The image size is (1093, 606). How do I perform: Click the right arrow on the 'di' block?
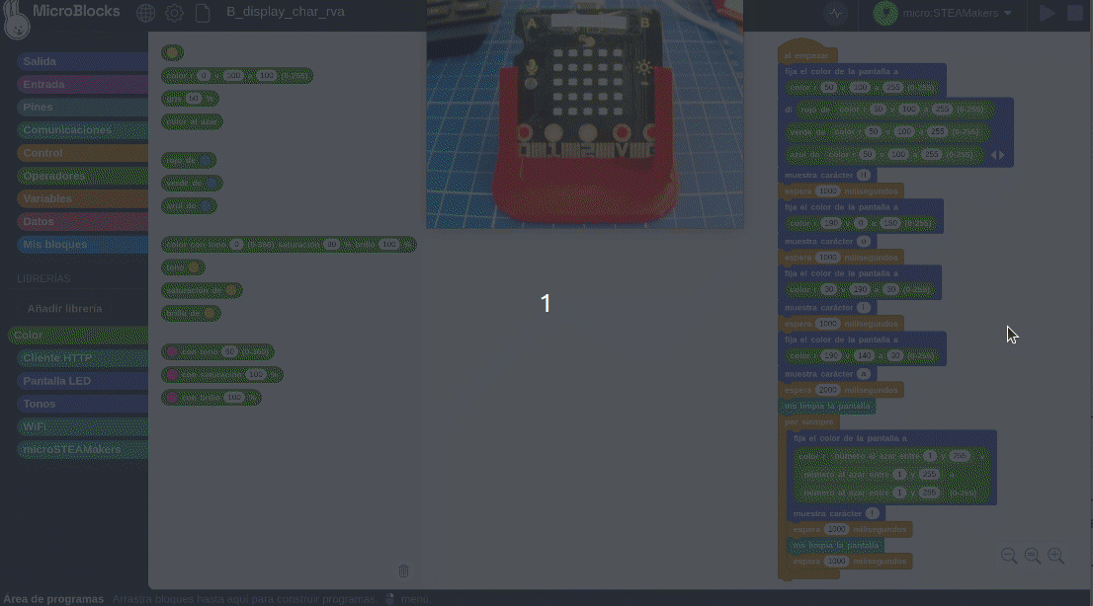point(1002,155)
